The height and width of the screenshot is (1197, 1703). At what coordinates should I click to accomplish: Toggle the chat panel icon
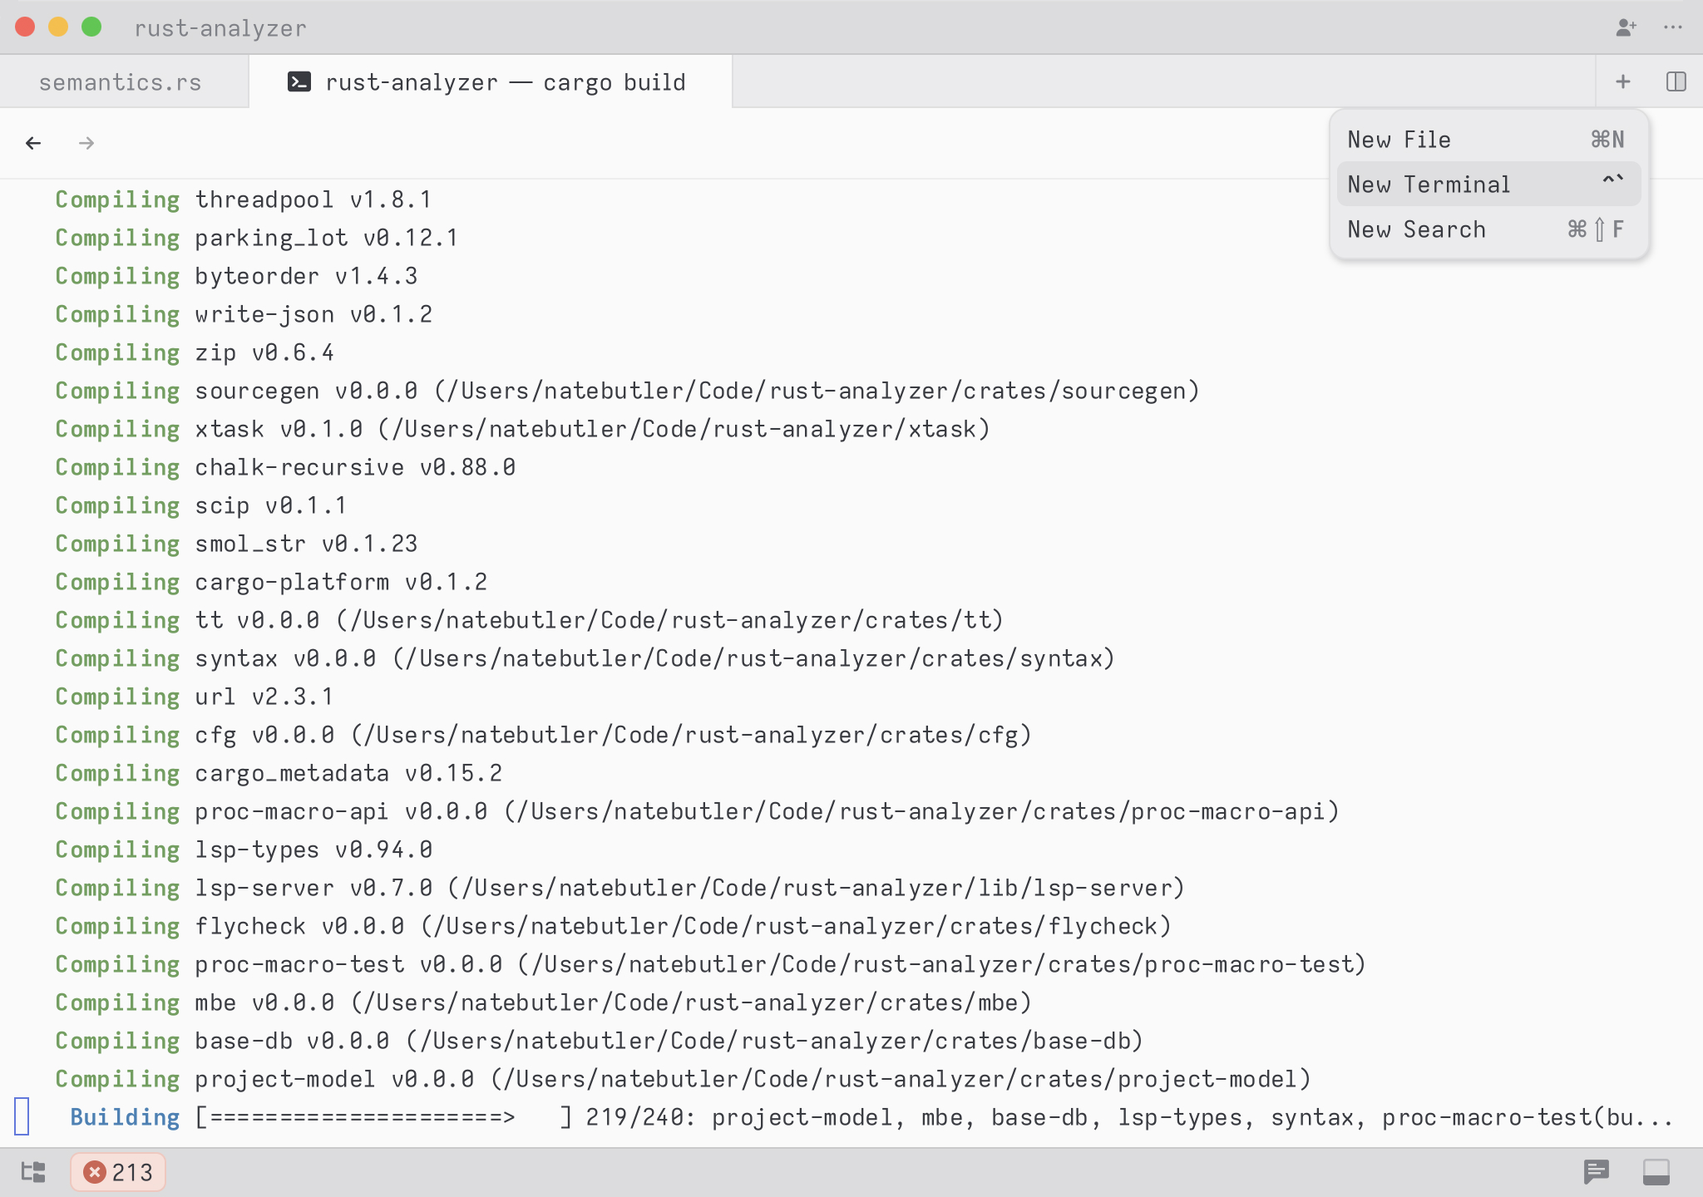point(1597,1172)
